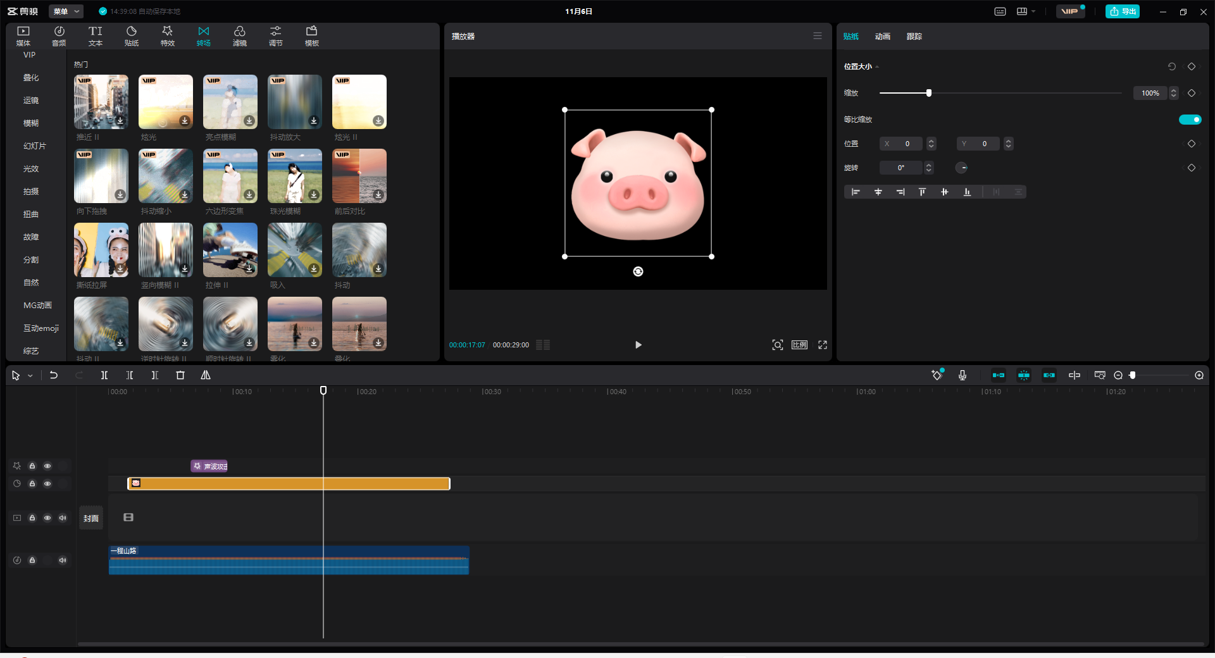Click the add keyframe marker icon in timeline toolbar

pyautogui.click(x=937, y=375)
